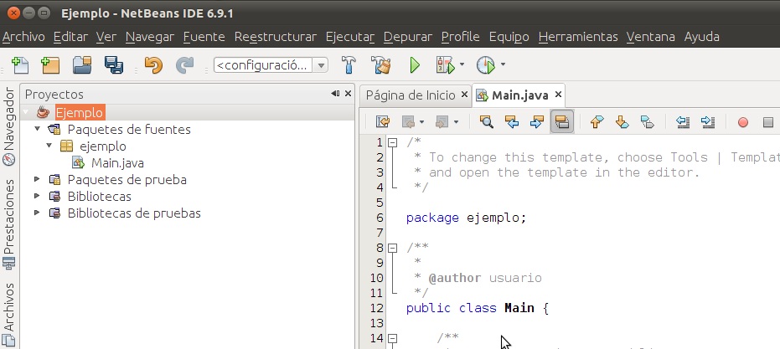Viewport: 780px width, 349px height.
Task: Click the New File toolbar icon
Action: [x=20, y=64]
